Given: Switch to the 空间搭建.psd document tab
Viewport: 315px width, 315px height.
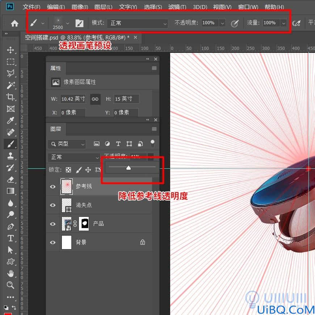Looking at the screenshot, I should pyautogui.click(x=77, y=38).
